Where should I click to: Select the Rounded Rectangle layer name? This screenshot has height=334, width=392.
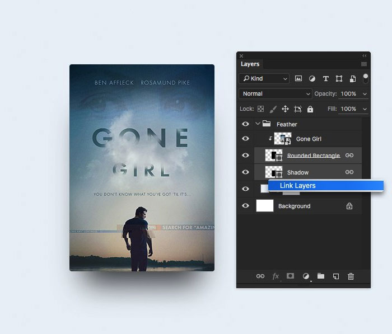314,156
